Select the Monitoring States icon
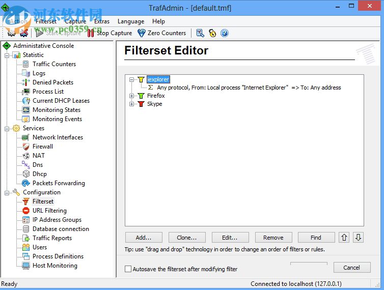This screenshot has height=290, width=384. point(25,110)
